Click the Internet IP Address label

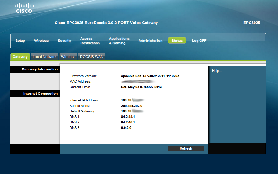[84, 100]
